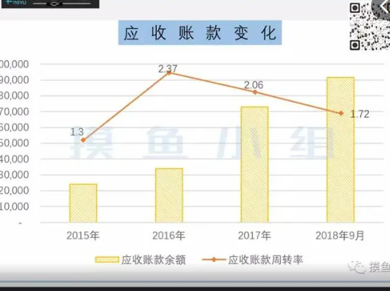The width and height of the screenshot is (390, 291).
Task: Click the 1.3 data label
Action: [x=77, y=132]
